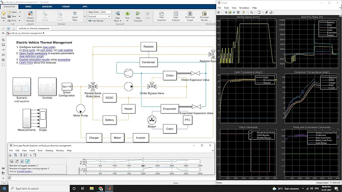
Task: Switch to the Debug ribbon tab
Action: coord(28,7)
